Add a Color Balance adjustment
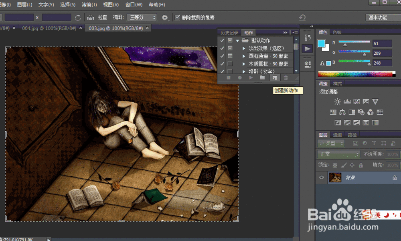This screenshot has width=401, height=241. point(342,112)
